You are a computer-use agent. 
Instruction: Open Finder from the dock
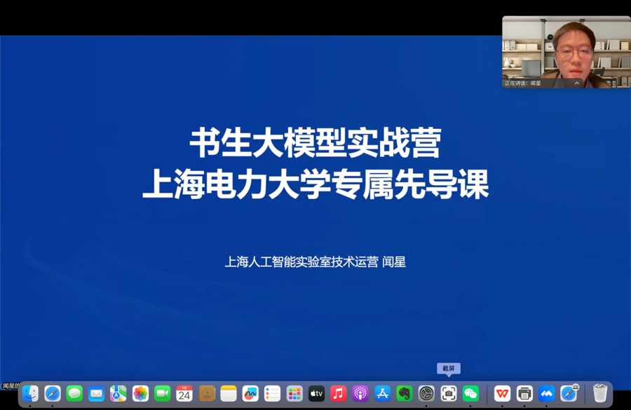[x=30, y=394]
